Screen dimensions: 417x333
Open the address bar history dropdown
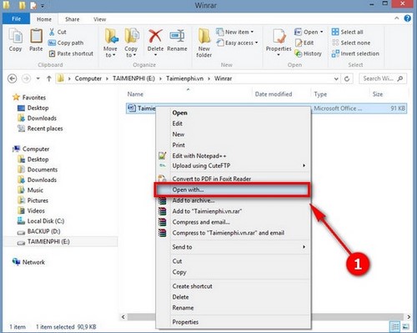(x=336, y=78)
